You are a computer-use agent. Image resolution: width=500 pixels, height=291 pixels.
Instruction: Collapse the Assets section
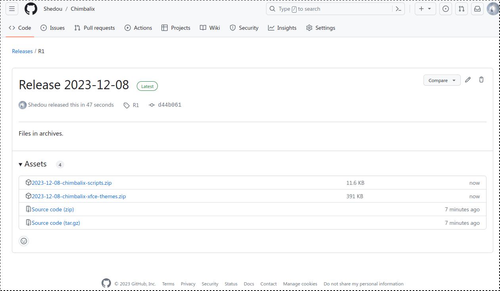pos(33,164)
